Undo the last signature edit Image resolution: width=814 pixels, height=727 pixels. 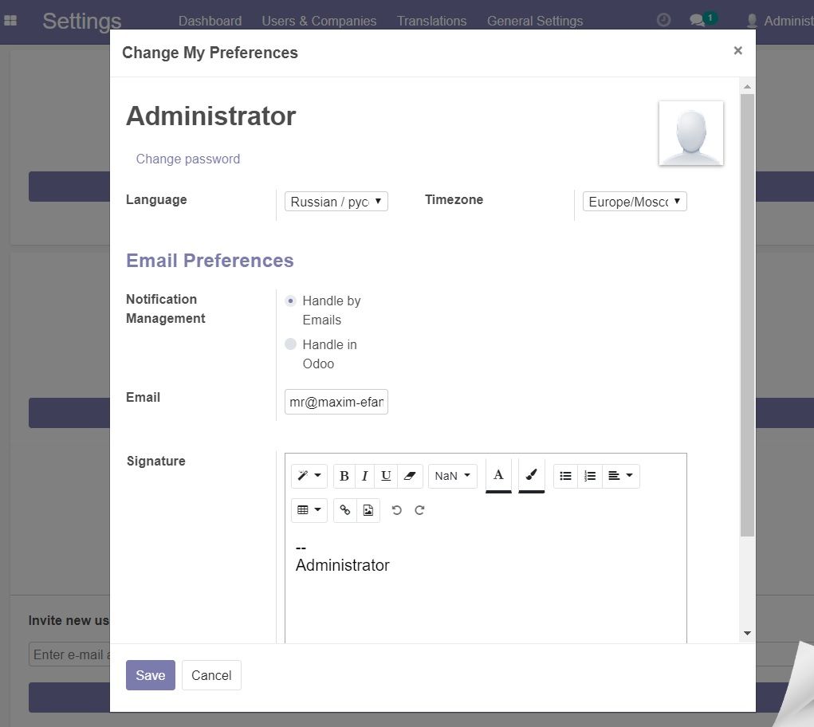tap(397, 510)
